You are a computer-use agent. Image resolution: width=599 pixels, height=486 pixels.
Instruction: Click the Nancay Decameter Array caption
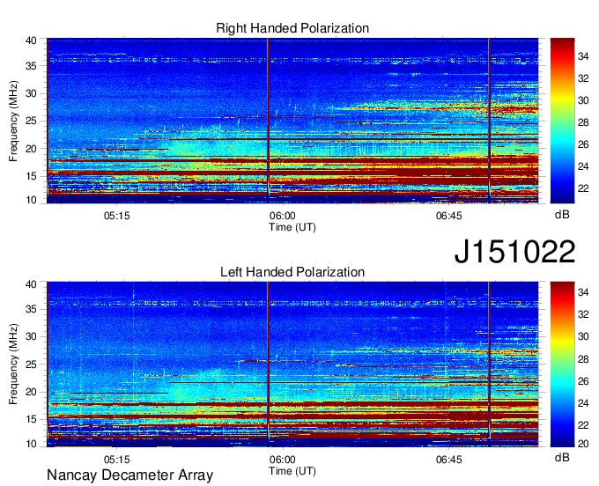tap(129, 475)
